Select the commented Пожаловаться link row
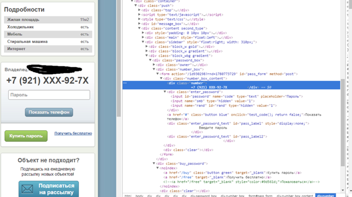The height and width of the screenshot is (197, 352). pos(241,182)
